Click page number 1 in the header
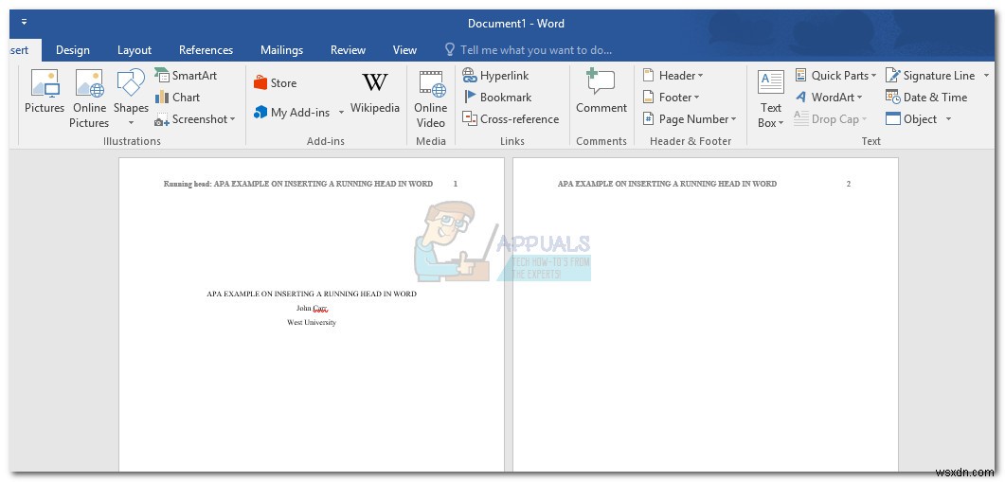 [456, 184]
